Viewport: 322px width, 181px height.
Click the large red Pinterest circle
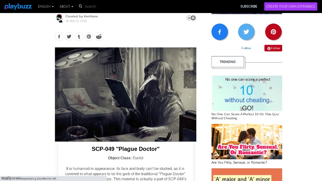pos(273,32)
